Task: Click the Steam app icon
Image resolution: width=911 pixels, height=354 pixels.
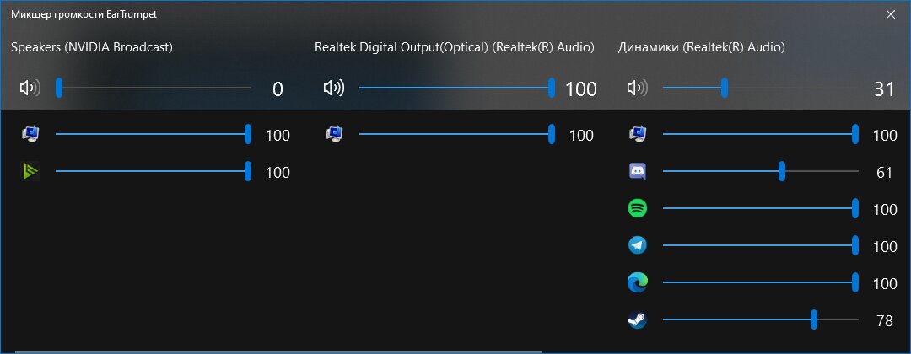Action: pyautogui.click(x=638, y=319)
